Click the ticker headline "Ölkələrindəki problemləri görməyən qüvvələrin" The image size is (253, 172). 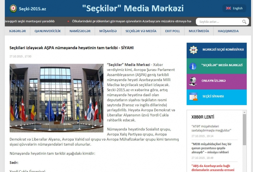[x=131, y=21]
